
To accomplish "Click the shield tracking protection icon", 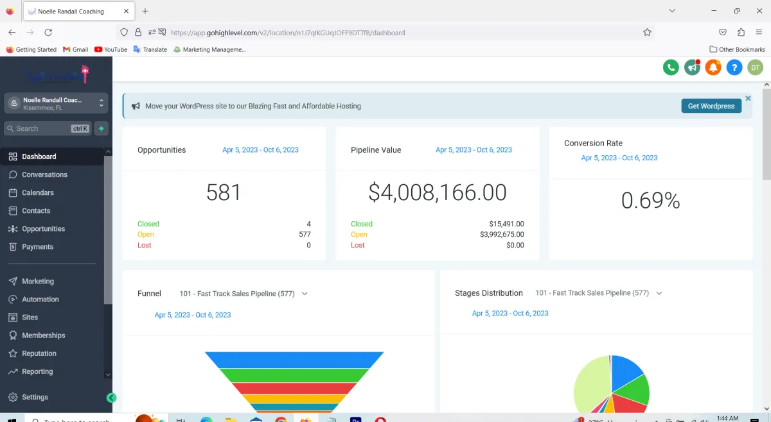I will tap(125, 32).
